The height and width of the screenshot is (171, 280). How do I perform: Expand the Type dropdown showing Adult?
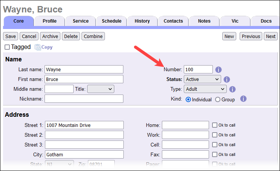click(x=205, y=89)
